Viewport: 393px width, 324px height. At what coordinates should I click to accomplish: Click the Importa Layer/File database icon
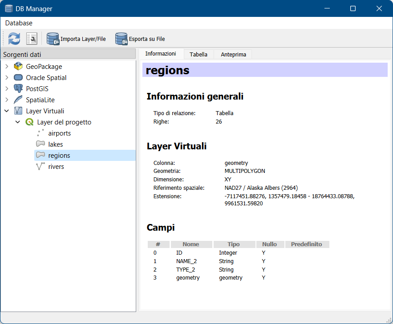[x=53, y=39]
